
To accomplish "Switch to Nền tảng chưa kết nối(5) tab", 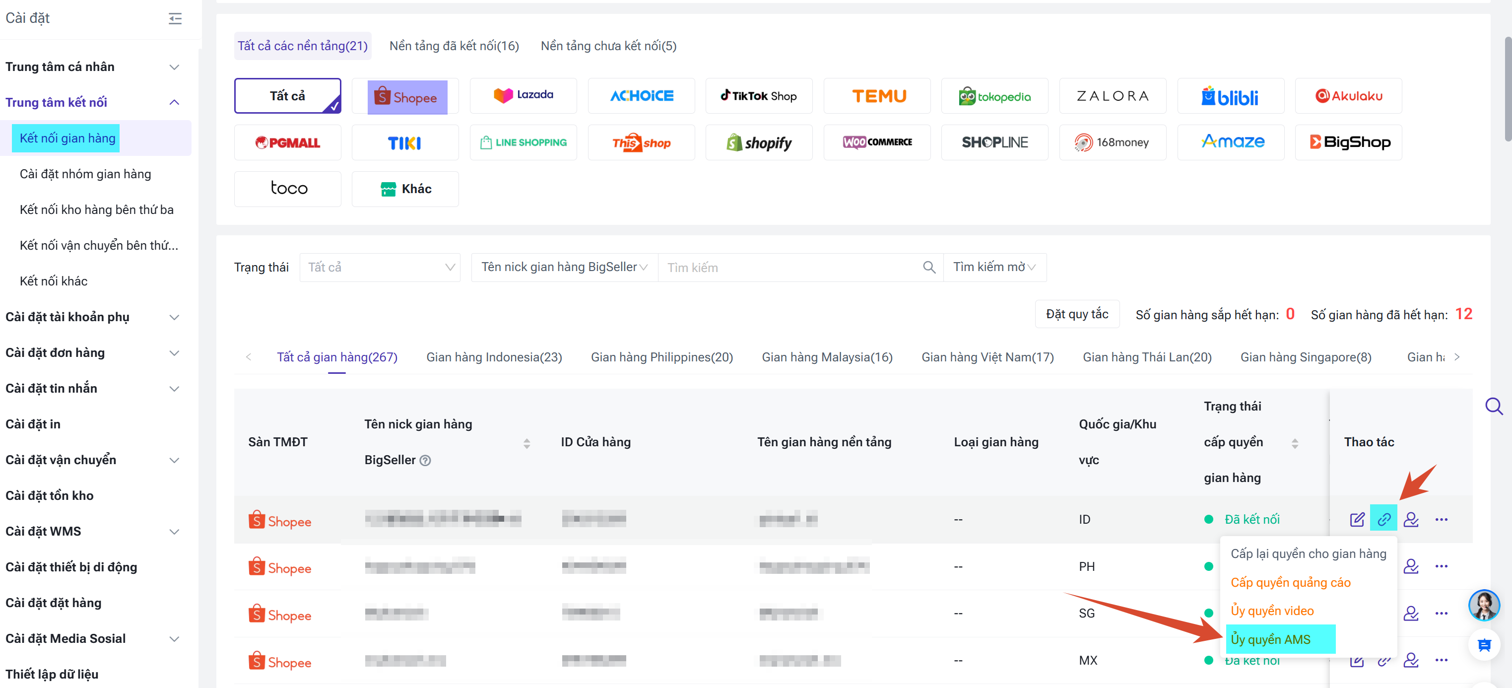I will pos(608,46).
